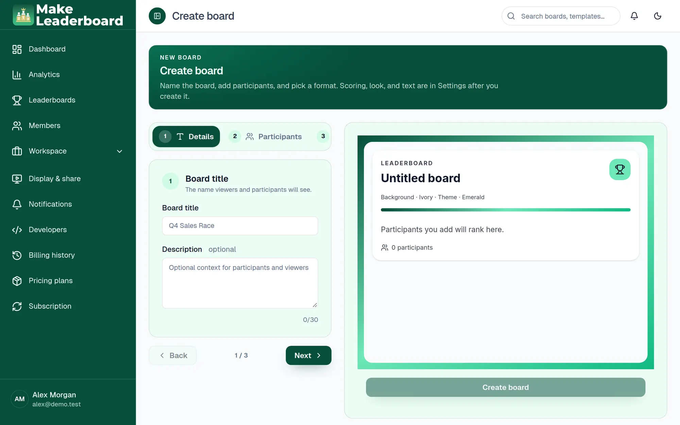Click the Make Leaderboard logo icon

(x=23, y=15)
